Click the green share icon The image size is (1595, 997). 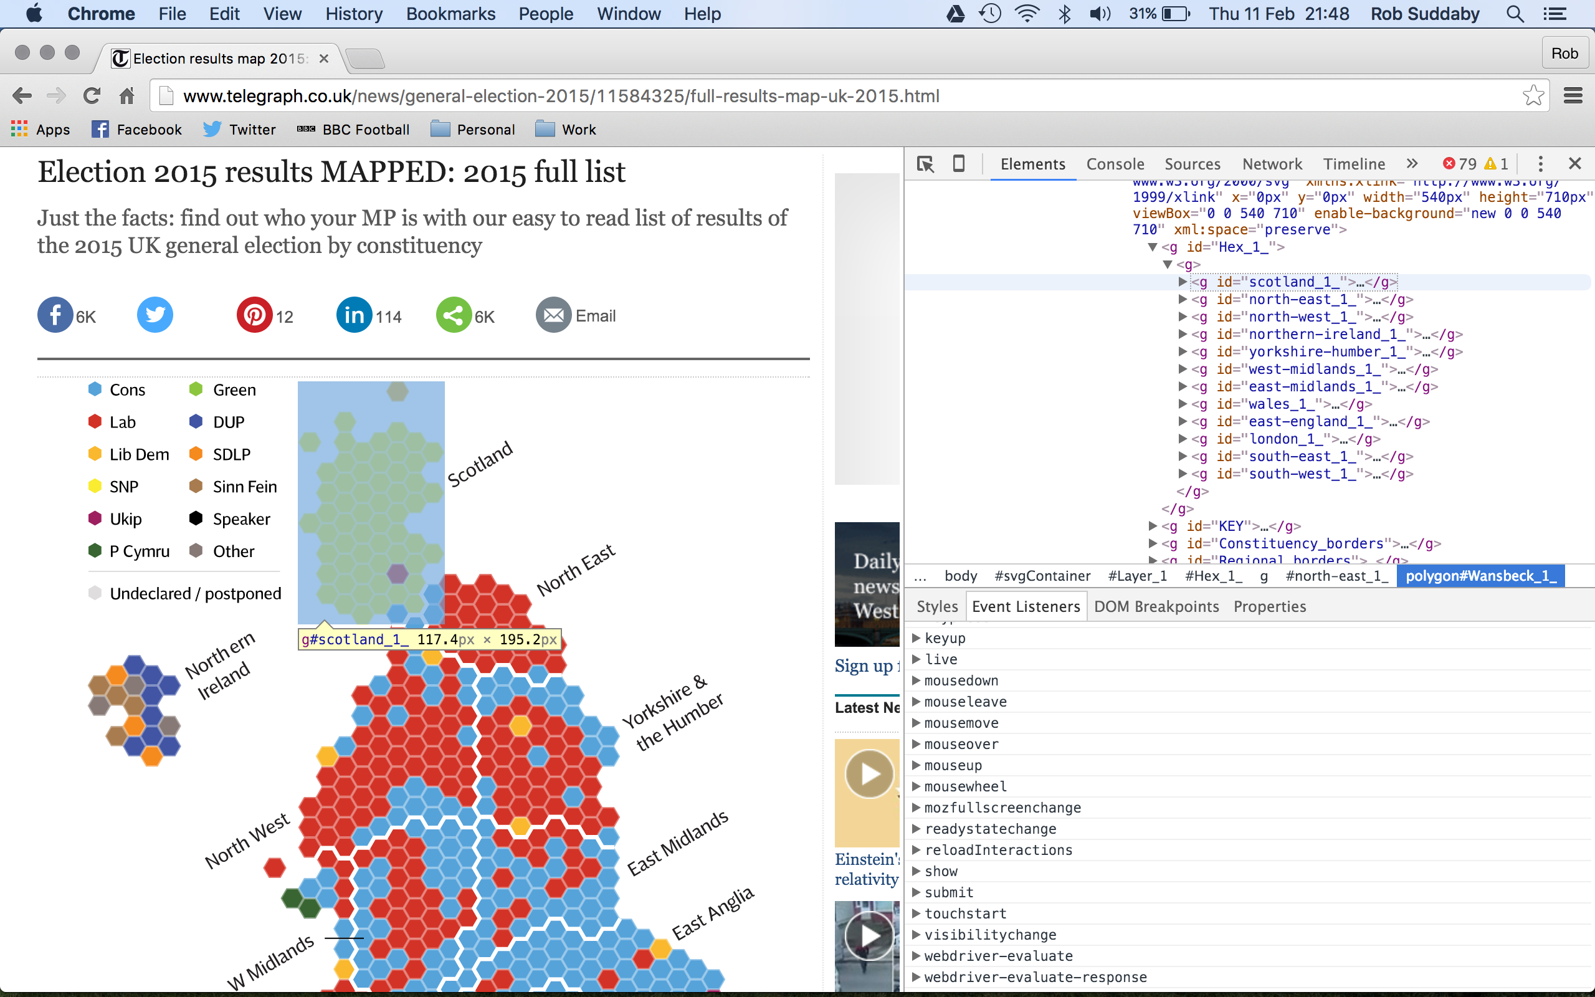[454, 315]
